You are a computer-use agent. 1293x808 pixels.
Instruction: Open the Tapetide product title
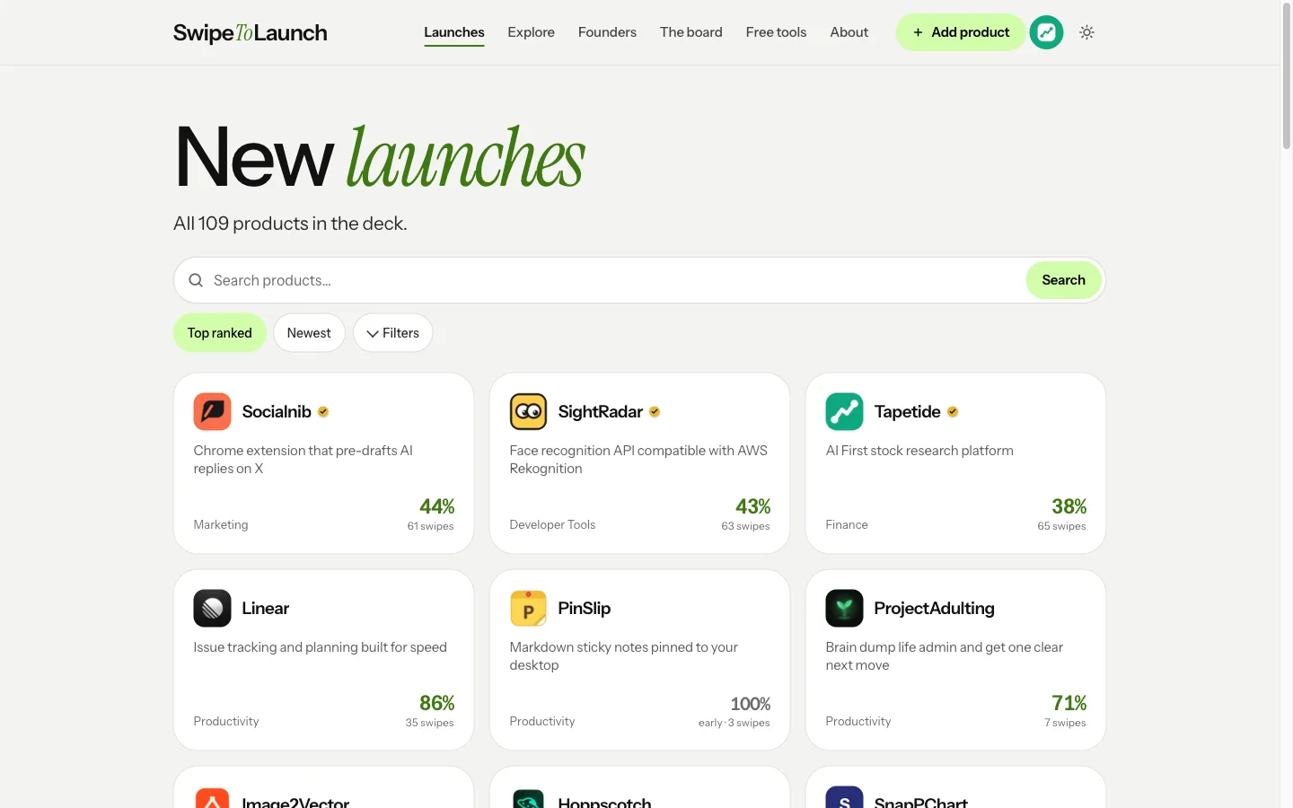907,412
